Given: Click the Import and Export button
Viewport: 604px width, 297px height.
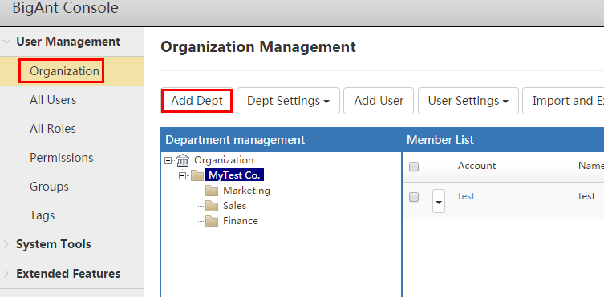Looking at the screenshot, I should pyautogui.click(x=563, y=101).
